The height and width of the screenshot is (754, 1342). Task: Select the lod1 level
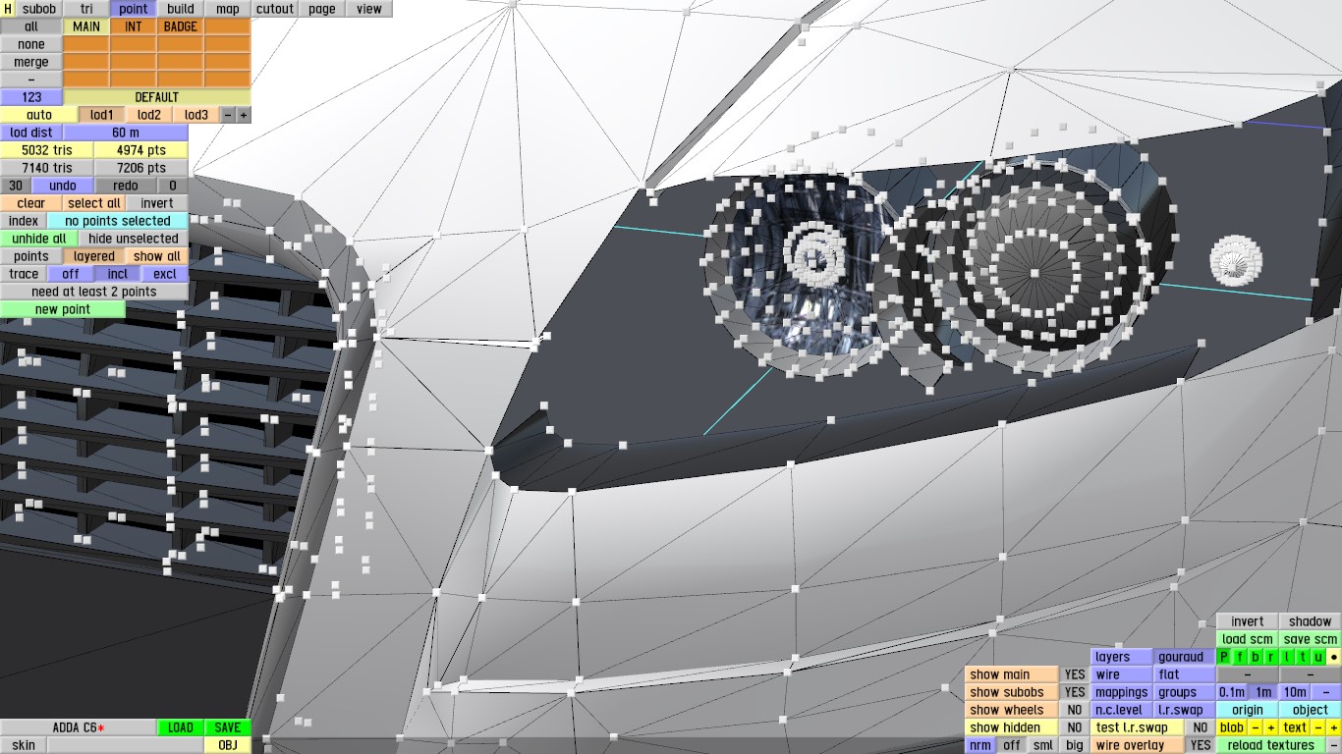pos(102,115)
